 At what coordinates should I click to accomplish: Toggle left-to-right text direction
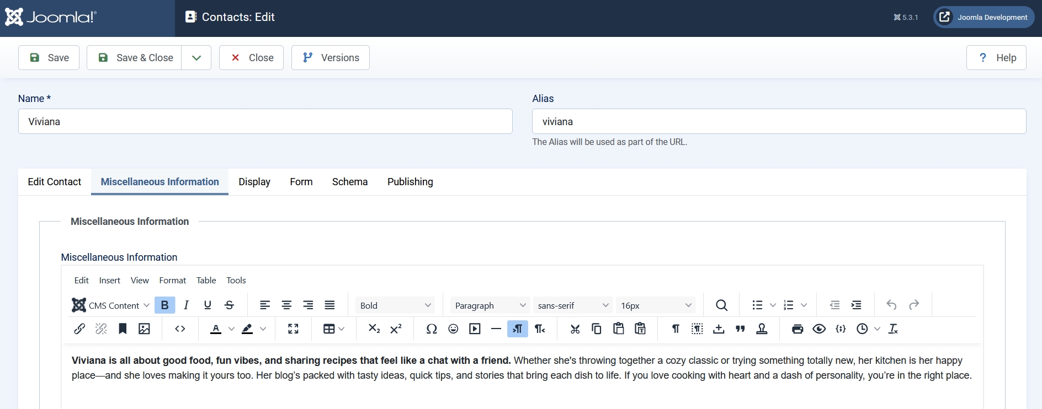click(518, 329)
